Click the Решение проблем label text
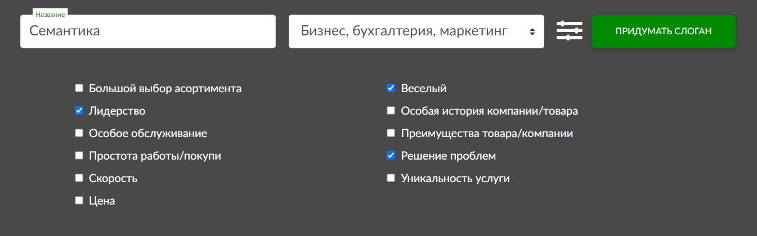This screenshot has height=236, width=757. click(x=448, y=156)
